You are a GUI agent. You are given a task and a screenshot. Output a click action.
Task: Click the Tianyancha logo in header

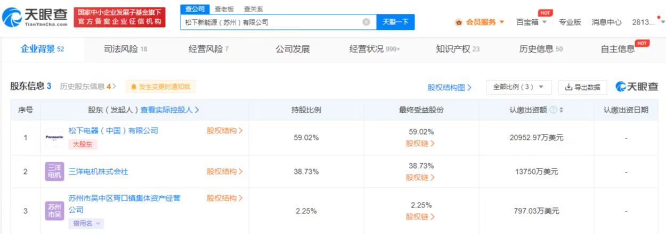click(x=35, y=18)
